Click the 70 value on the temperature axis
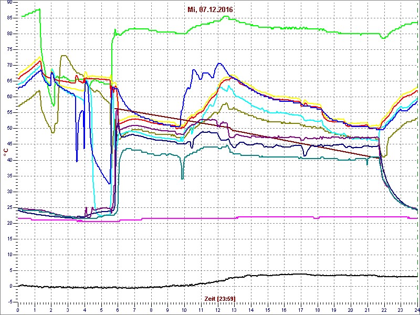This screenshot has height=315, width=420. pyautogui.click(x=9, y=65)
